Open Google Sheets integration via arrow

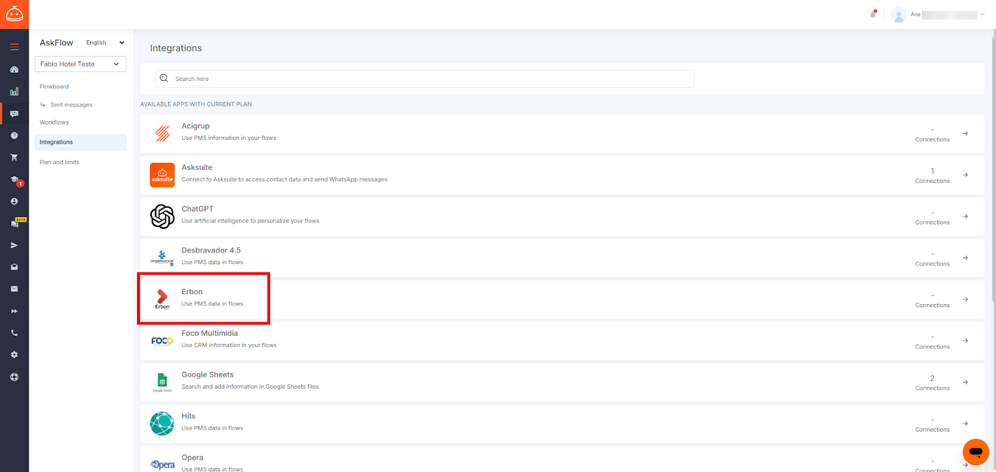[965, 382]
